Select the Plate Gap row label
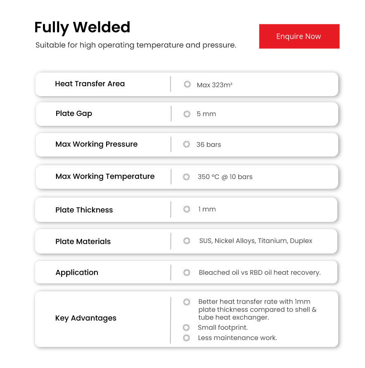 pyautogui.click(x=74, y=113)
